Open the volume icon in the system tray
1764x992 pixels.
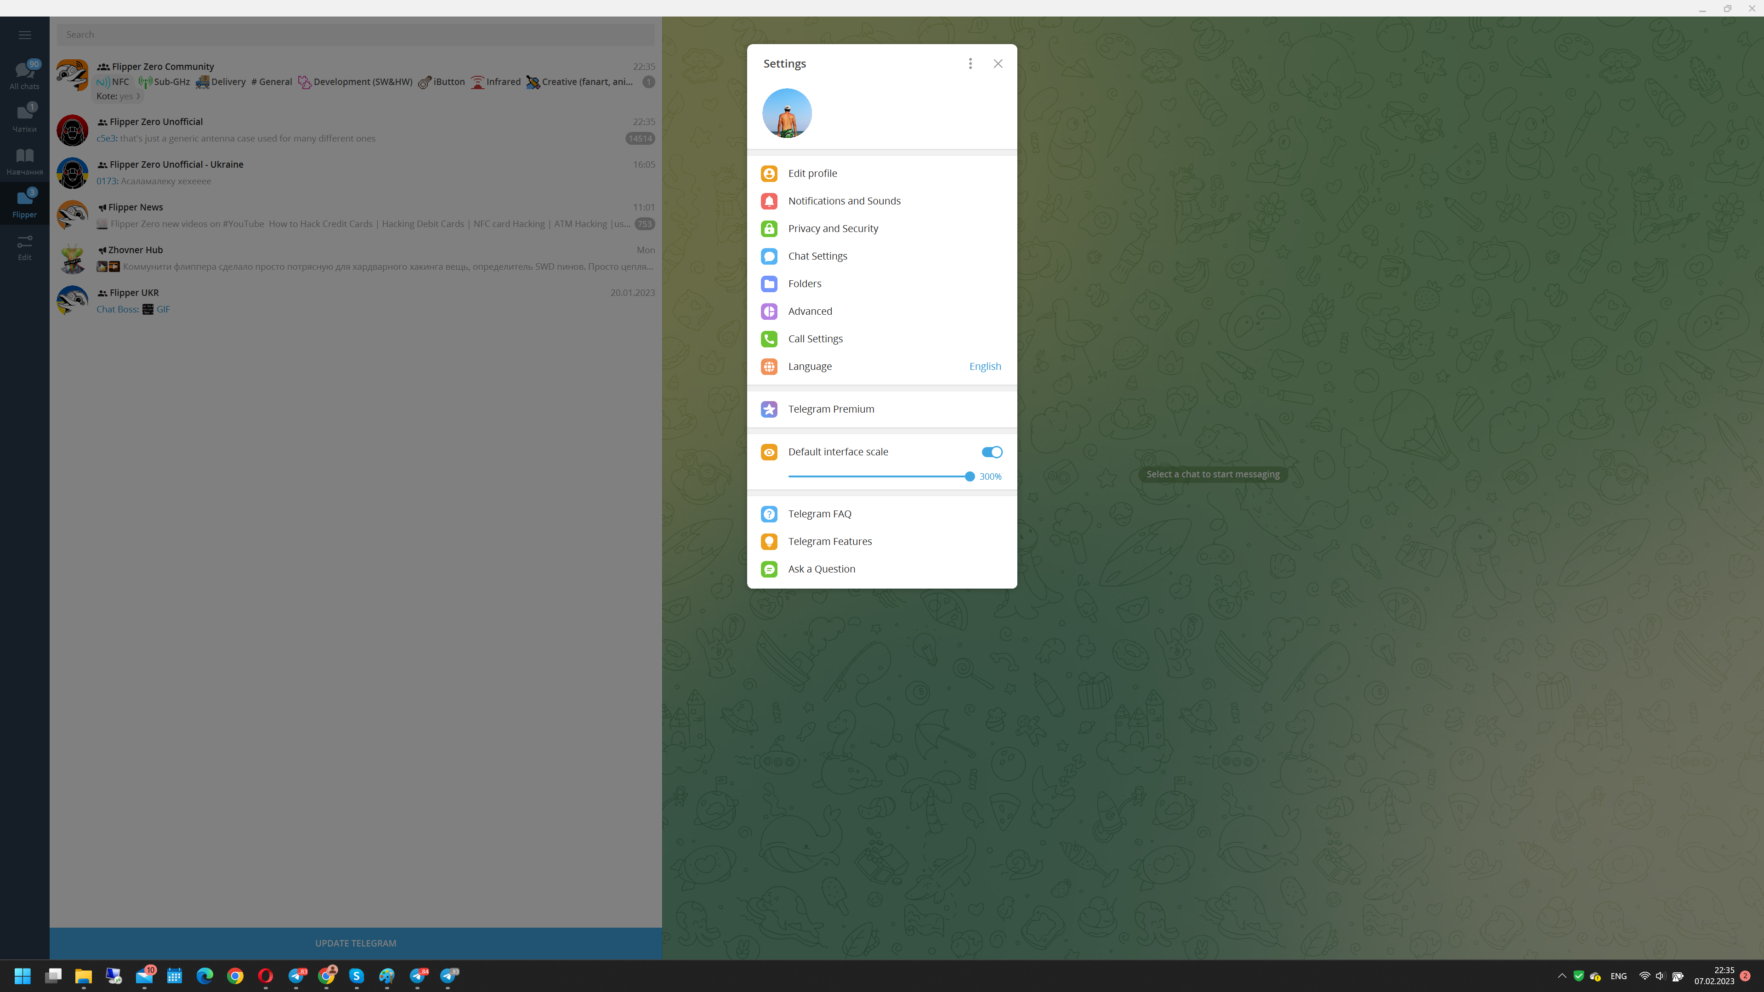1660,975
